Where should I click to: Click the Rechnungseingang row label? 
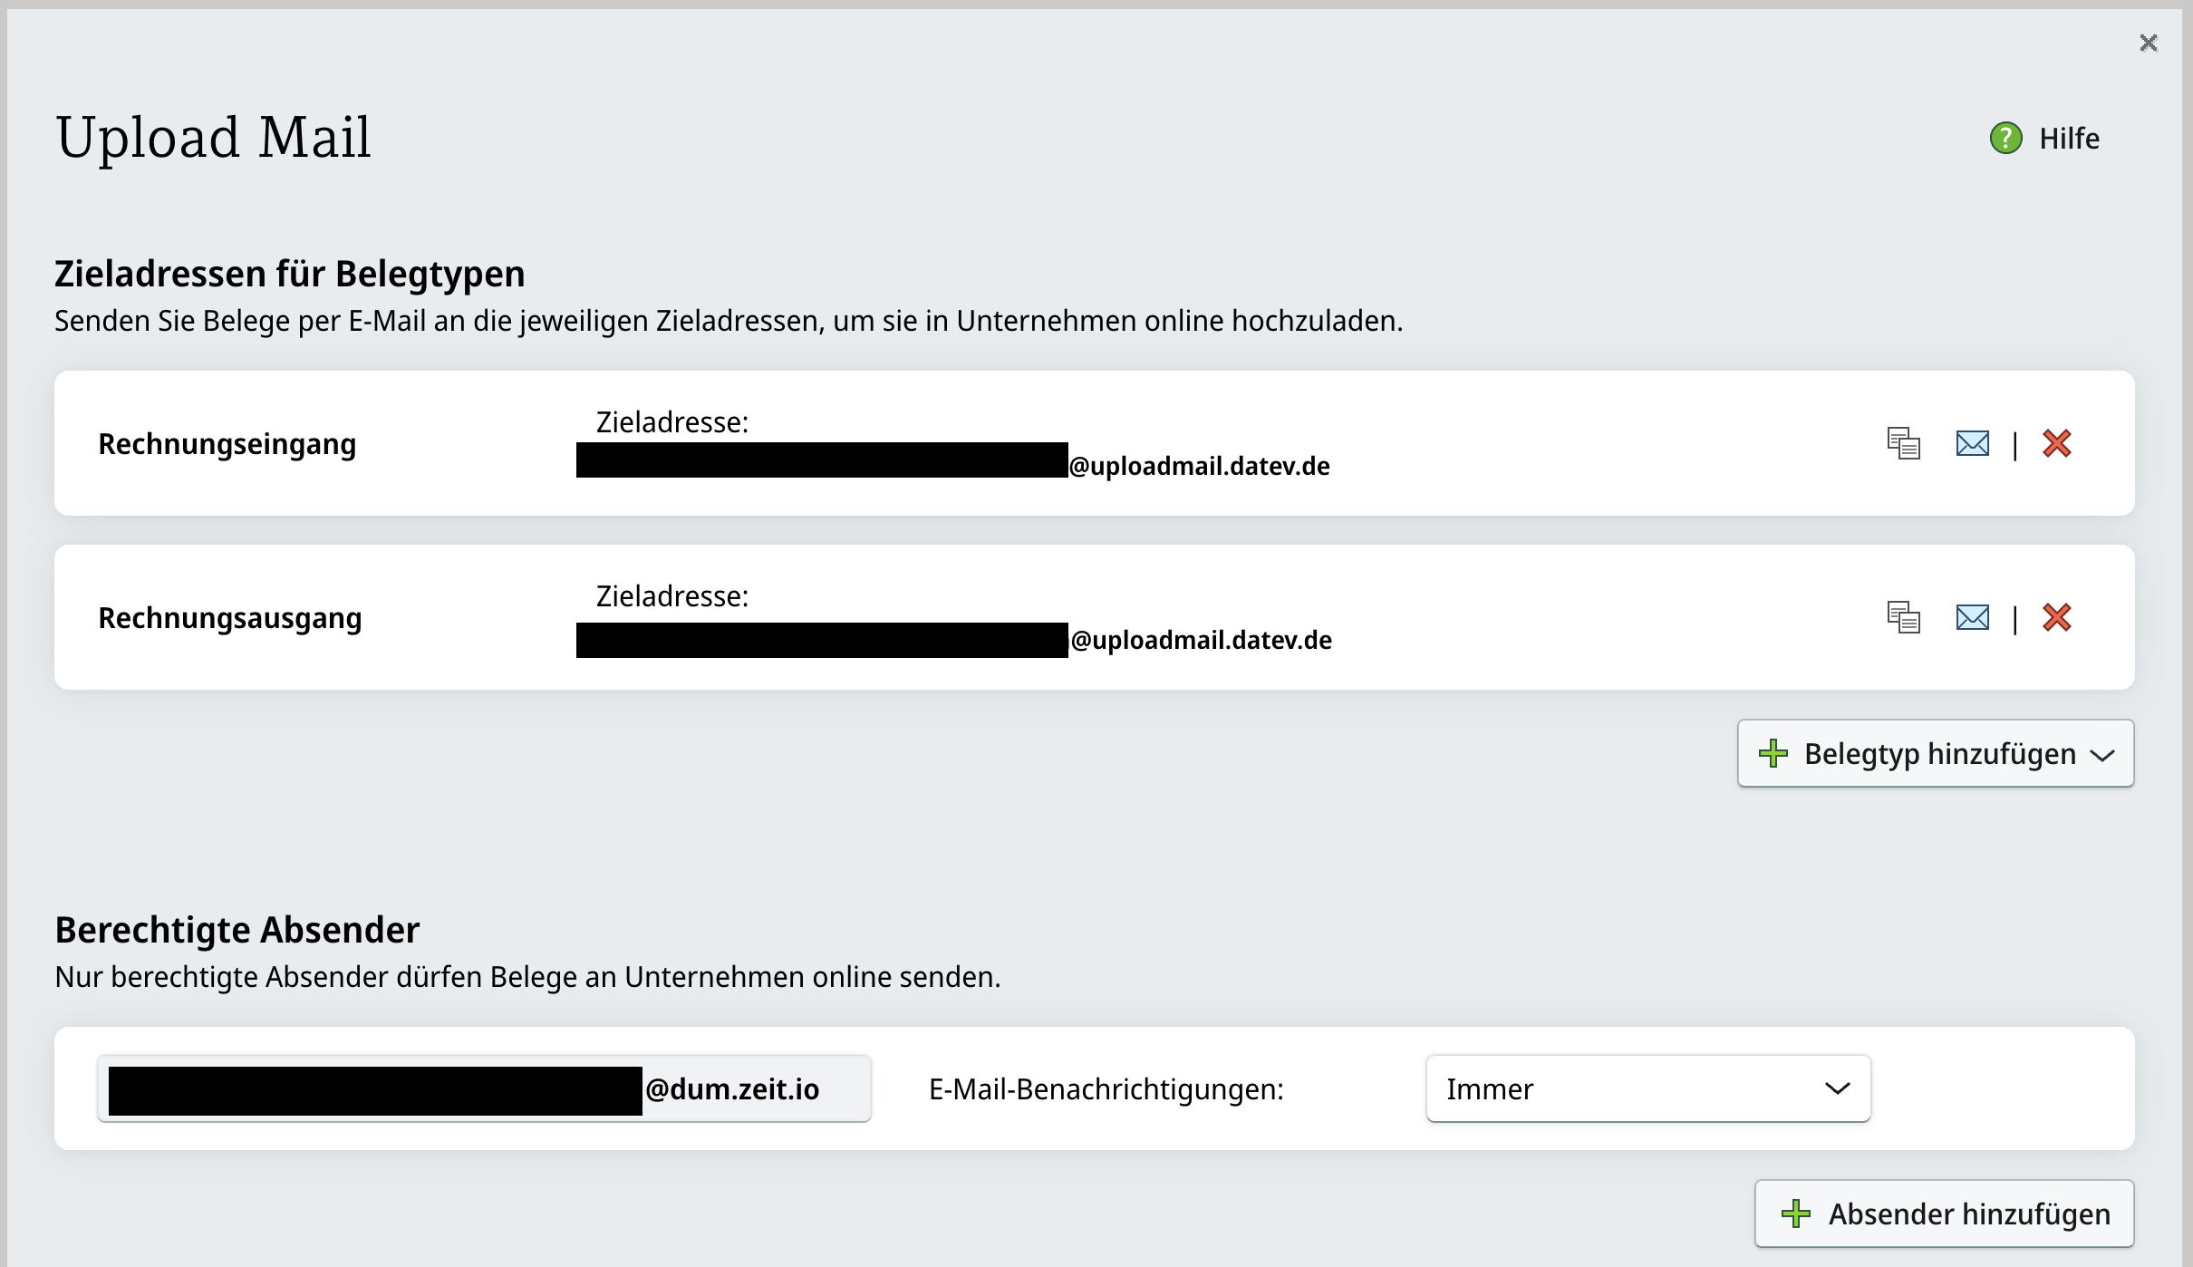[x=227, y=442]
